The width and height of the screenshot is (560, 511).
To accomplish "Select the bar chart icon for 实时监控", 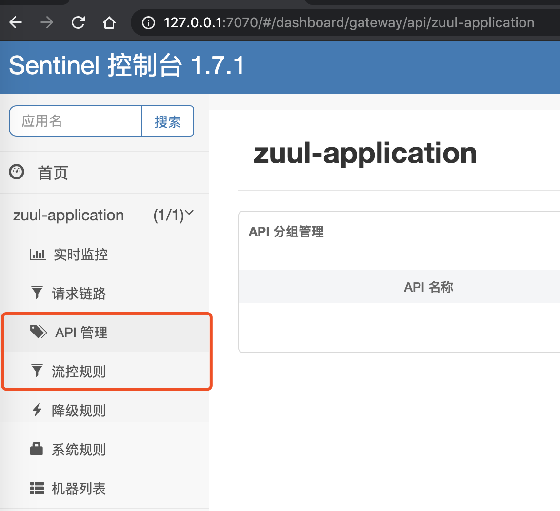I will point(38,254).
